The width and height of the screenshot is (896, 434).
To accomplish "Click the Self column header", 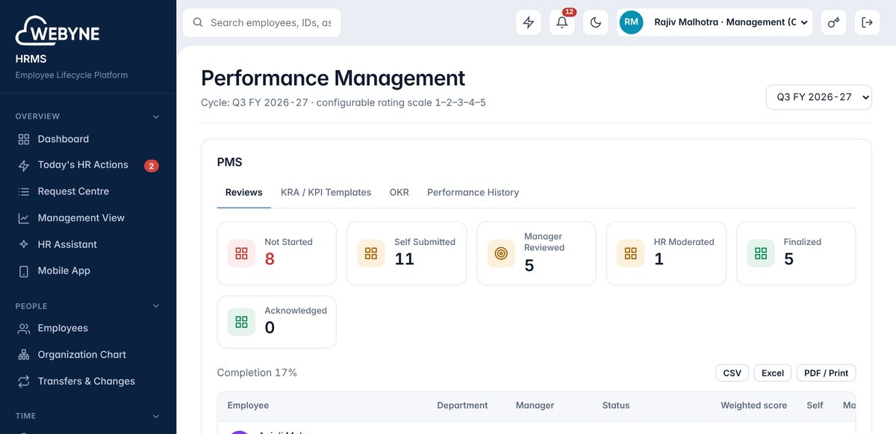I will [x=815, y=406].
